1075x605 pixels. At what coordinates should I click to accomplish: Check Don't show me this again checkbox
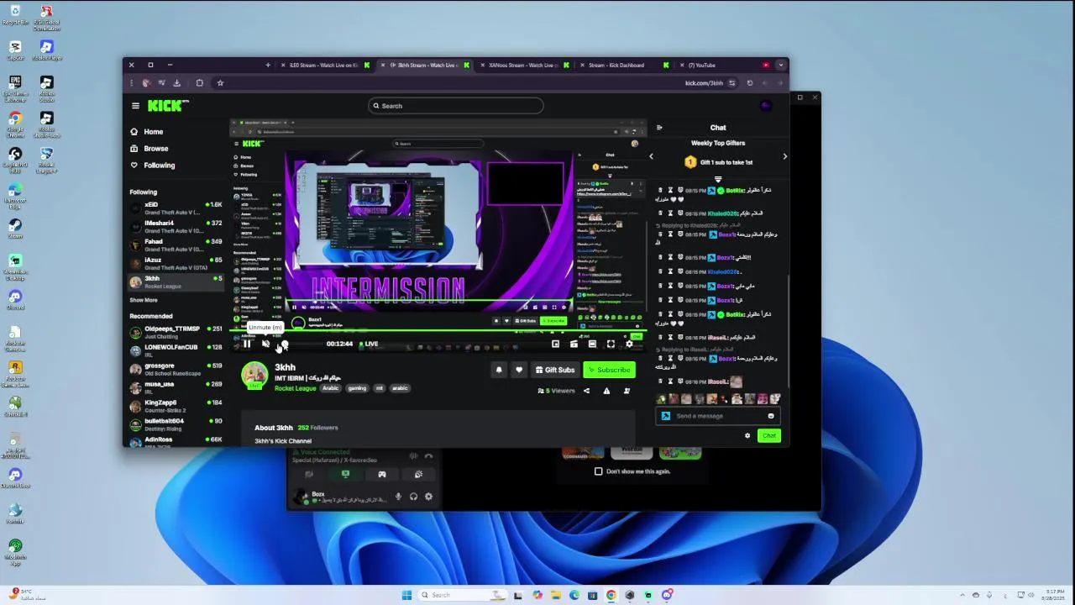coord(599,471)
